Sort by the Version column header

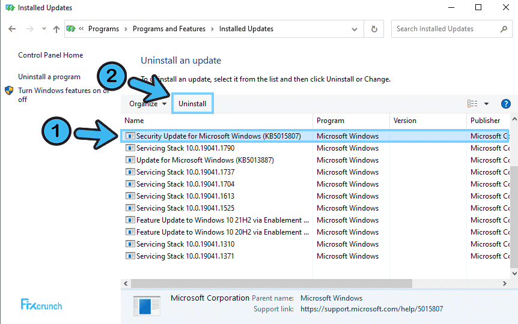pos(428,121)
